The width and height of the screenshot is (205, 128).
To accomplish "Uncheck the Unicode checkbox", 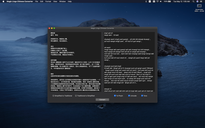I will coord(129,96).
